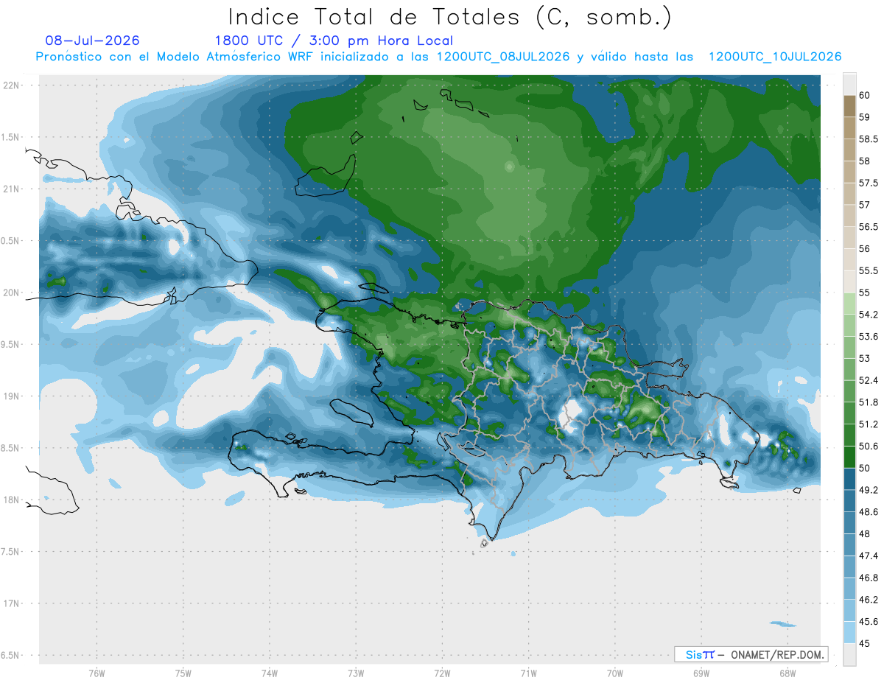This screenshot has width=884, height=683.
Task: Pick the tan swatch between 57 and 57.5
Action: [849, 194]
